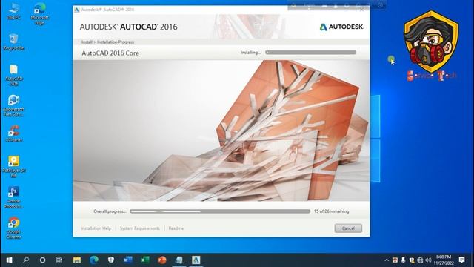Select the This PC desktop icon

coord(13,12)
